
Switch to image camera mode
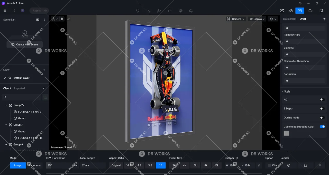tap(300, 11)
